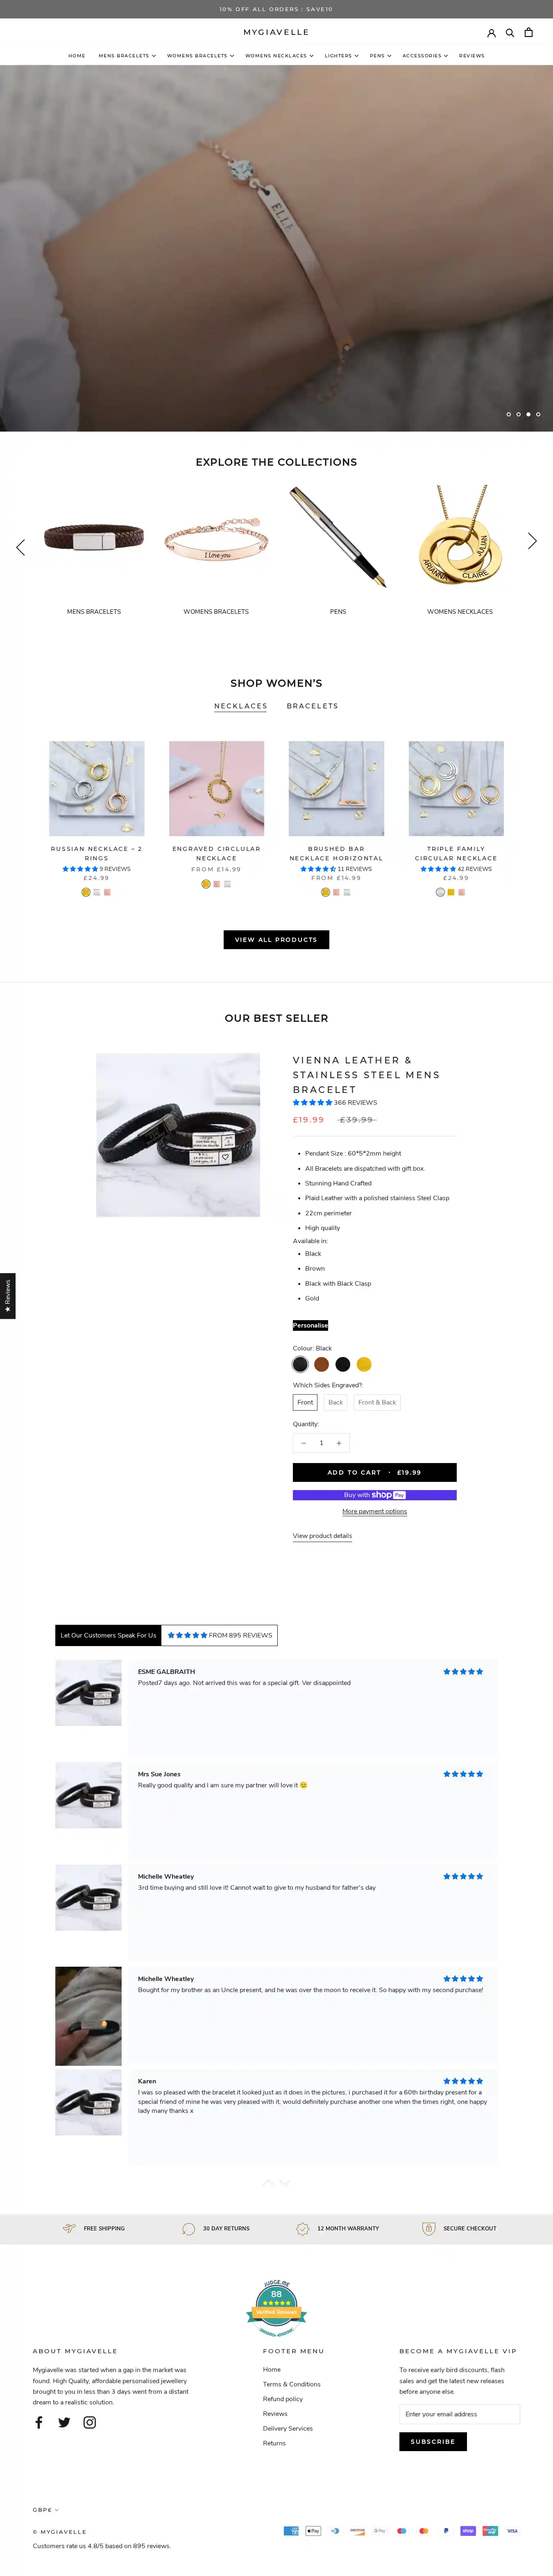Click next arrow in collections carousel
The width and height of the screenshot is (553, 2576).
coord(532,541)
